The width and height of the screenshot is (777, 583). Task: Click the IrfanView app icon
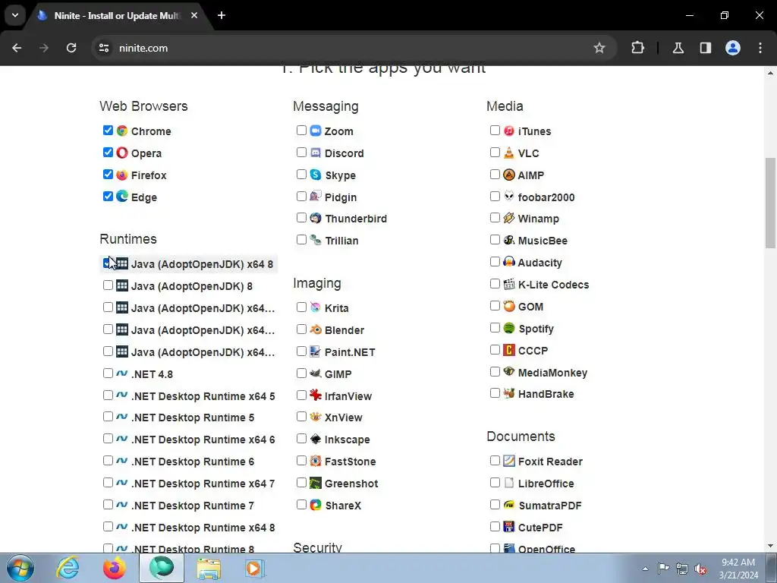(x=316, y=395)
